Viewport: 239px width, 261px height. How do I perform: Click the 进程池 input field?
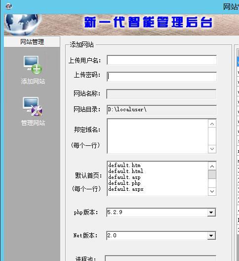click(x=160, y=259)
